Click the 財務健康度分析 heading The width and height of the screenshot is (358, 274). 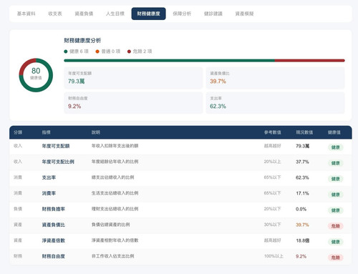82,41
